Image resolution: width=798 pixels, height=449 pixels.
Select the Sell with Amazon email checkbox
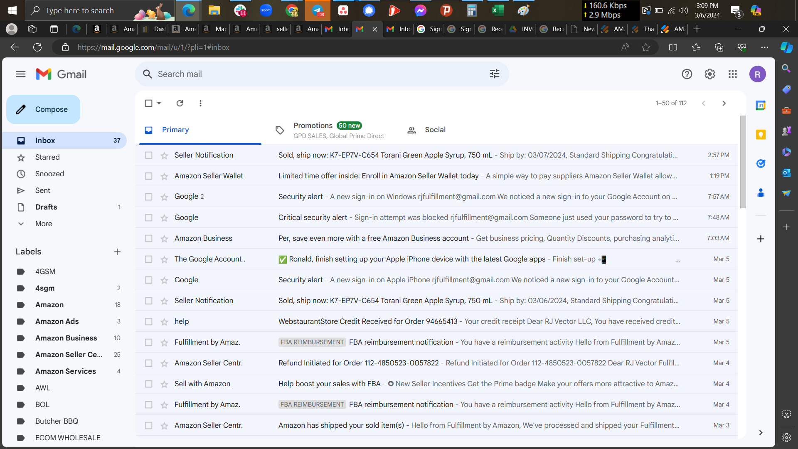(x=148, y=384)
